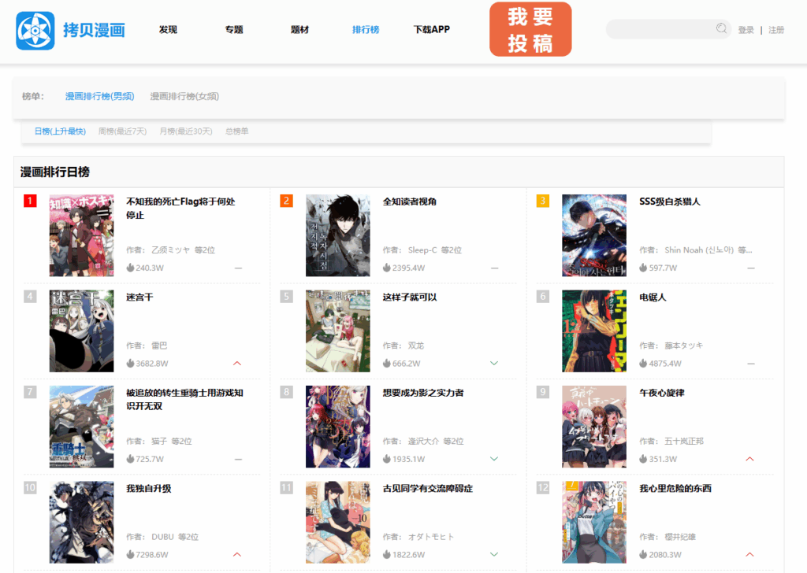Click flame popularity icon next to 3682.8W
This screenshot has width=807, height=573.
pos(130,364)
